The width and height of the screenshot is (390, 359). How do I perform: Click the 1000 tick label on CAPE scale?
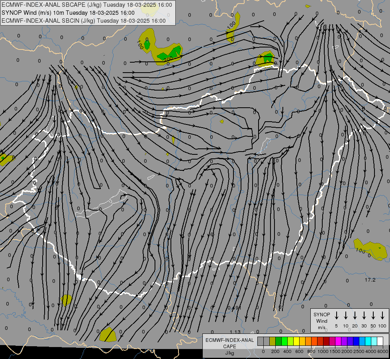323,351
